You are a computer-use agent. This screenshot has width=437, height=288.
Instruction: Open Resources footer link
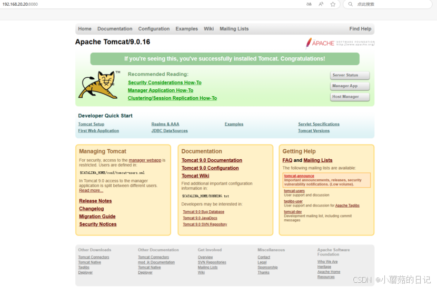tap(326, 277)
